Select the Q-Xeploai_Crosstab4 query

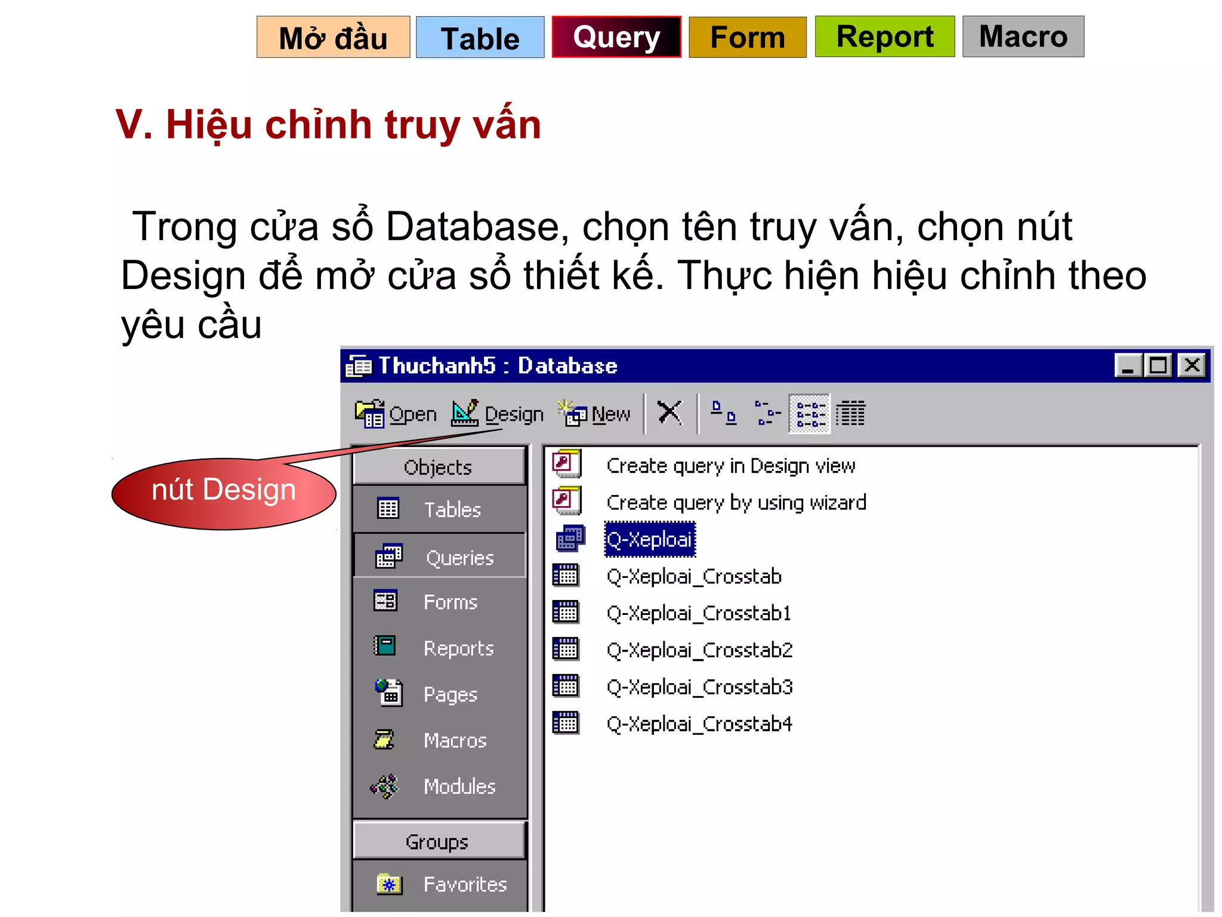(700, 724)
